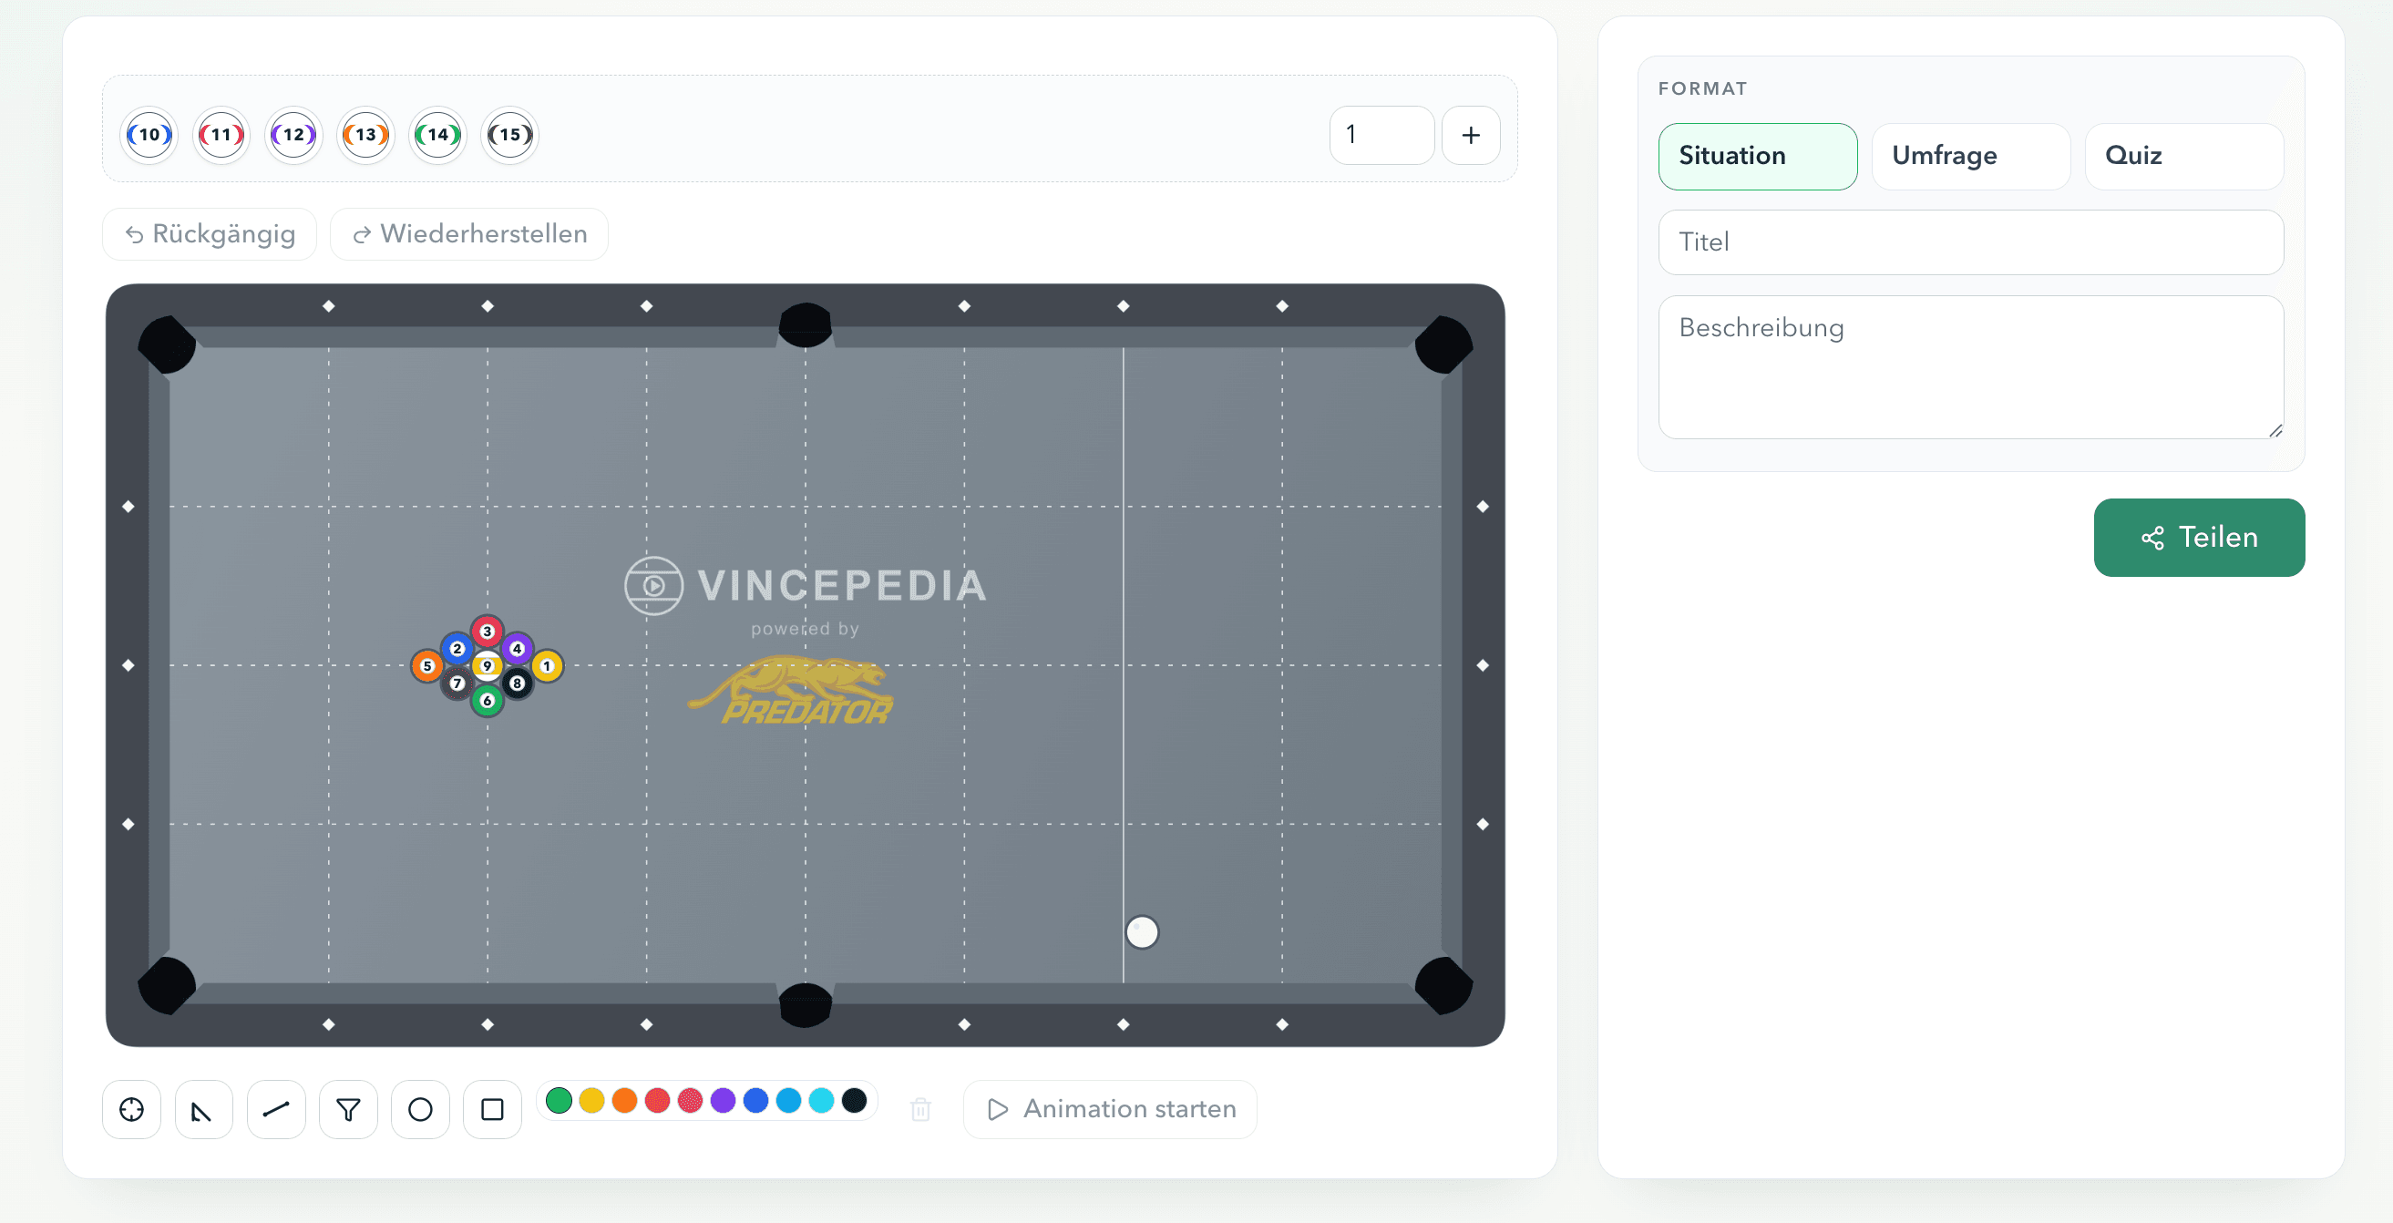Pick the 10 ball from the tray

pyautogui.click(x=149, y=136)
